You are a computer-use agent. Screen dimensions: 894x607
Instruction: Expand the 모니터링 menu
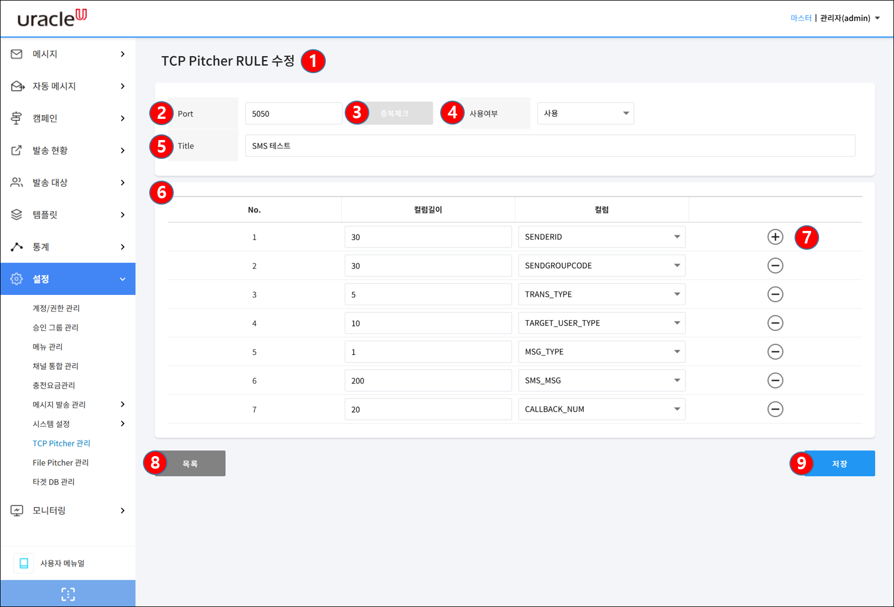[x=122, y=510]
